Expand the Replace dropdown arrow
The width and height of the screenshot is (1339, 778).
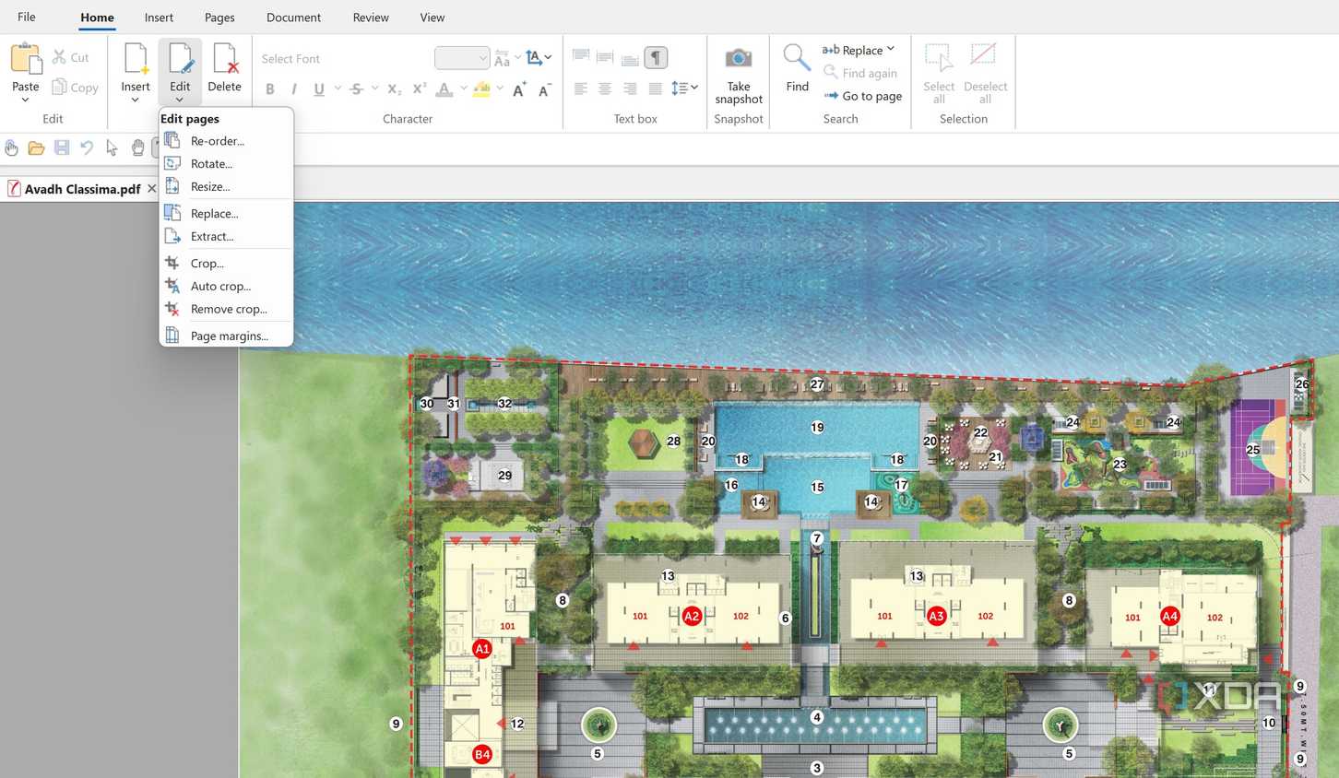[x=891, y=50]
